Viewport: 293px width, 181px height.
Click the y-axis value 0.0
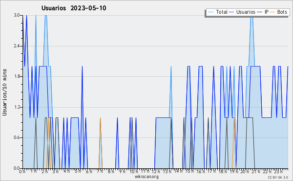pyautogui.click(x=17, y=168)
